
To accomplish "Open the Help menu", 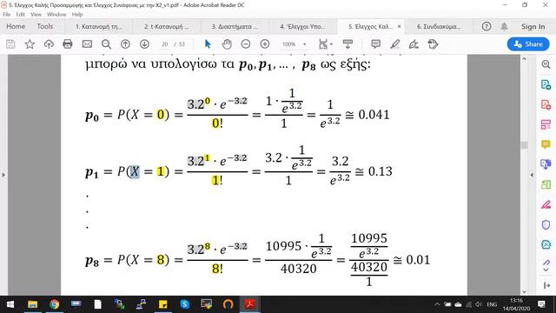I will (x=77, y=15).
